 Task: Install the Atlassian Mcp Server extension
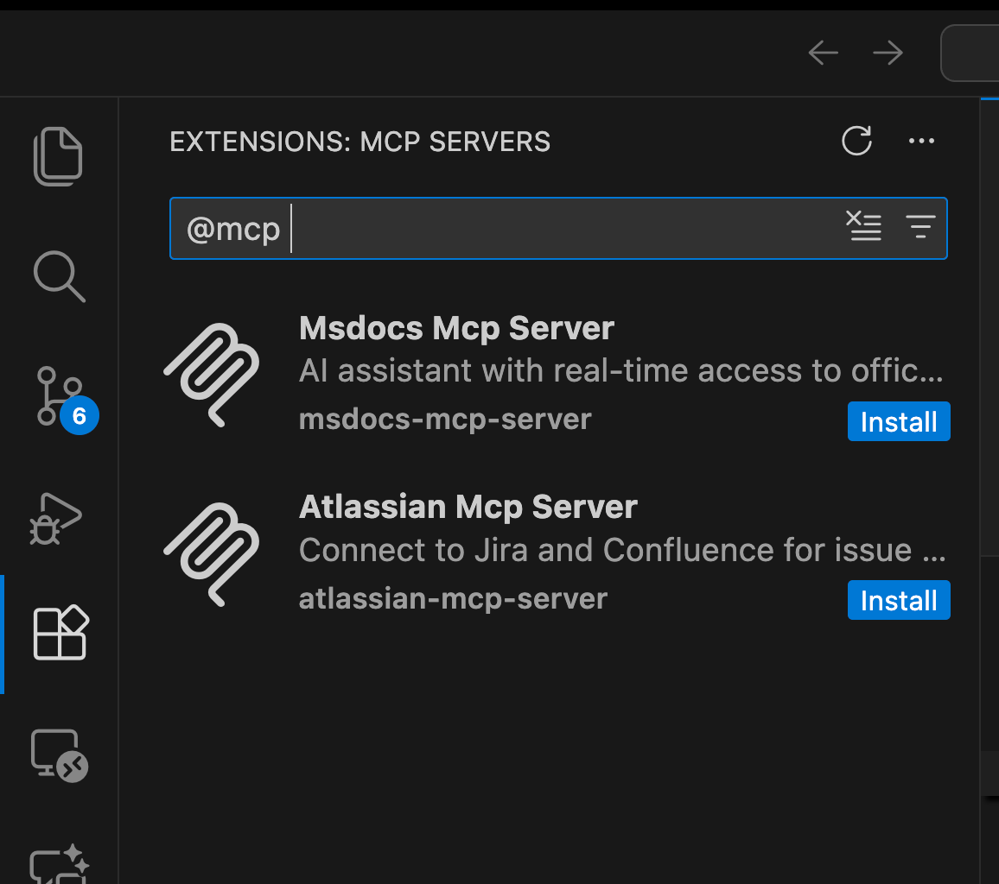coord(899,600)
